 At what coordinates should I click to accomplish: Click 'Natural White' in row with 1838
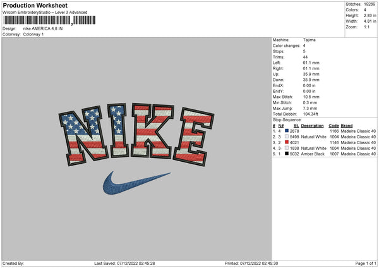(313, 149)
